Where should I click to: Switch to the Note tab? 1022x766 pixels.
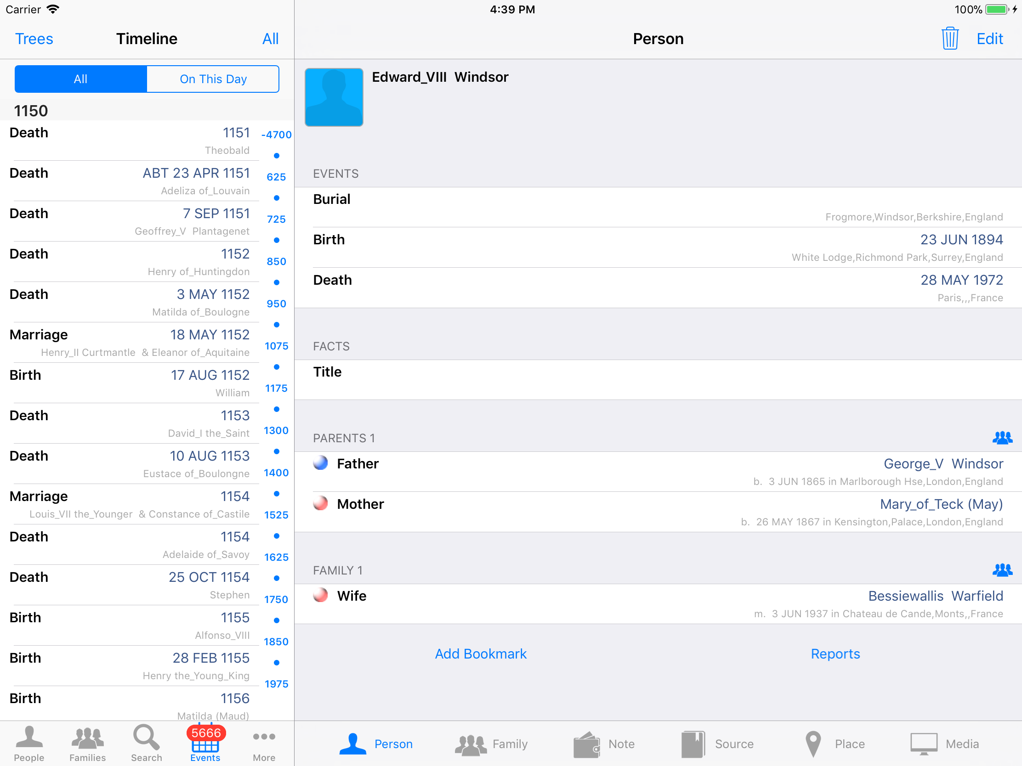pyautogui.click(x=605, y=744)
